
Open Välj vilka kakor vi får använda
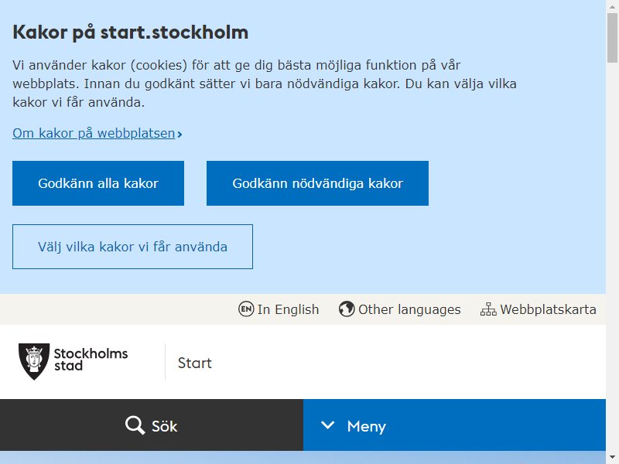132,247
